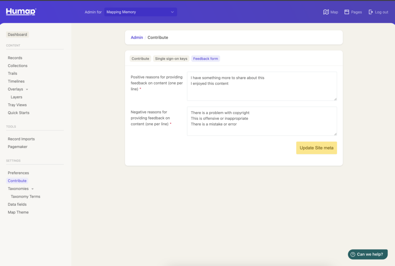Open Dashboard from the sidebar
Image resolution: width=395 pixels, height=266 pixels.
click(17, 34)
